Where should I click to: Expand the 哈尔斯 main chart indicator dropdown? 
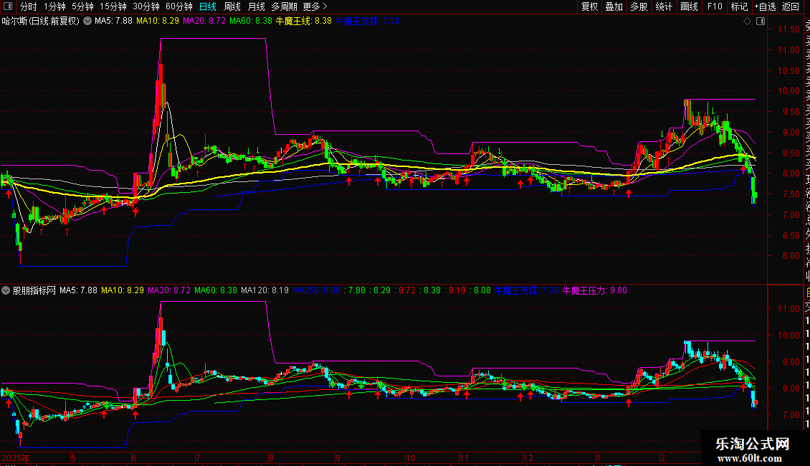(x=87, y=22)
